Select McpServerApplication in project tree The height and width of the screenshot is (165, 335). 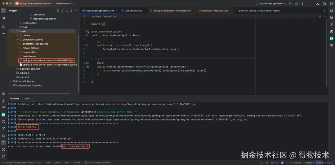point(44,19)
